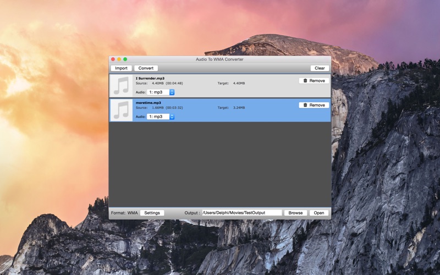Screen dimensions: 440x275
Task: Open the Audio dropdown for moretime.mp3
Action: coord(161,117)
